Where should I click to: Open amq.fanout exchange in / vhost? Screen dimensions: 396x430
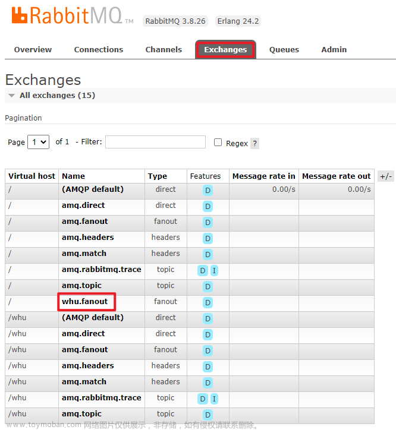pyautogui.click(x=84, y=221)
